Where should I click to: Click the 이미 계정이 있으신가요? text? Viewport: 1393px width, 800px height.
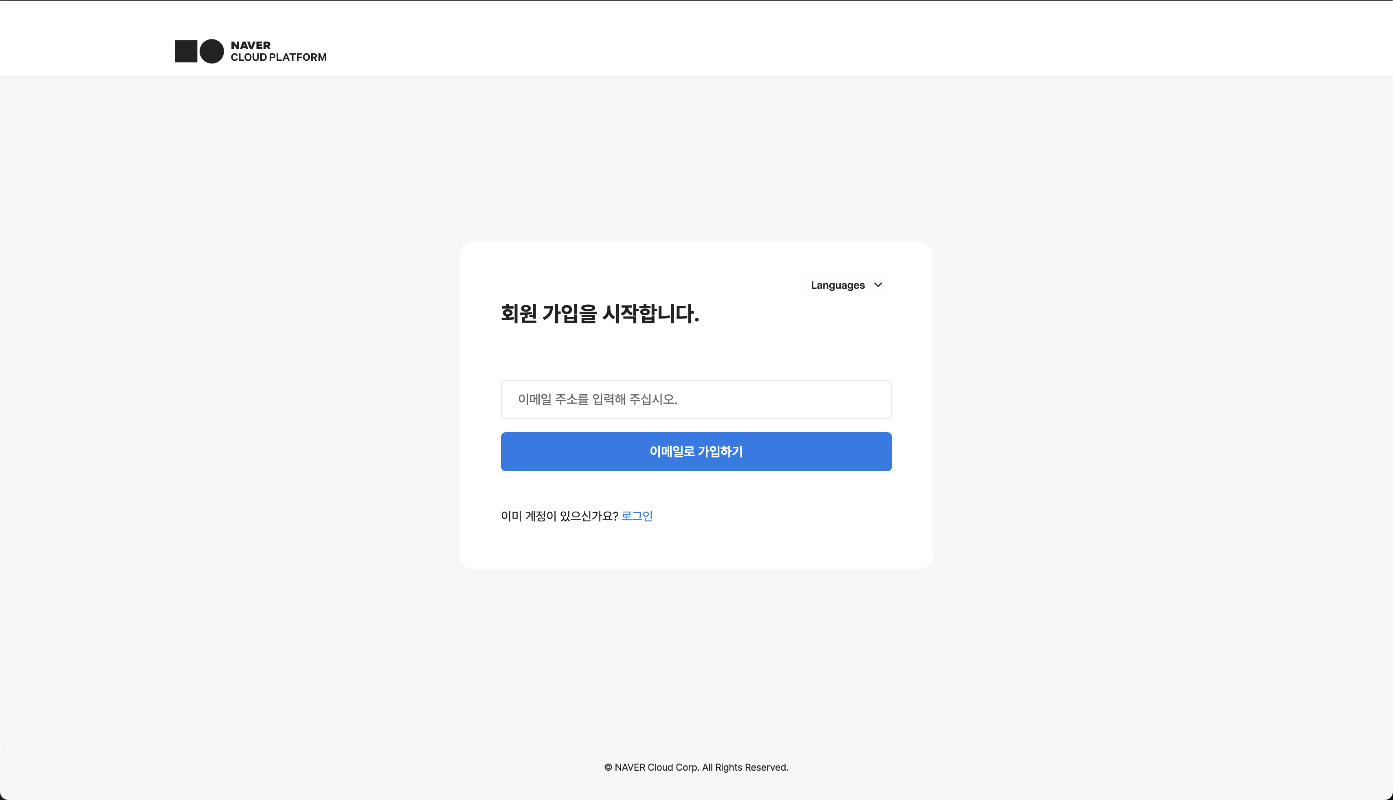[x=559, y=516]
